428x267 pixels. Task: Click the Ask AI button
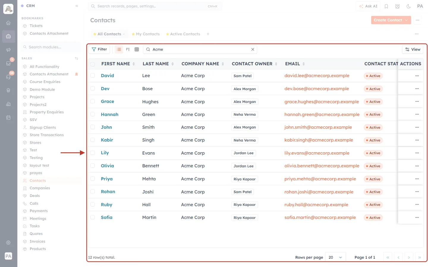point(368,6)
